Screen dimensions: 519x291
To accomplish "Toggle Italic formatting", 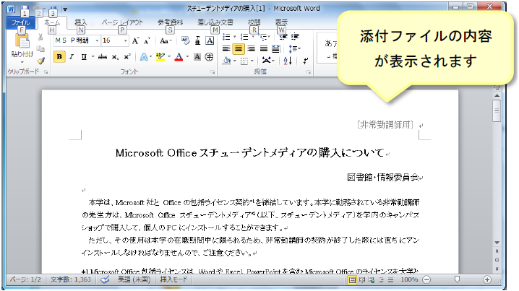I will (72, 57).
